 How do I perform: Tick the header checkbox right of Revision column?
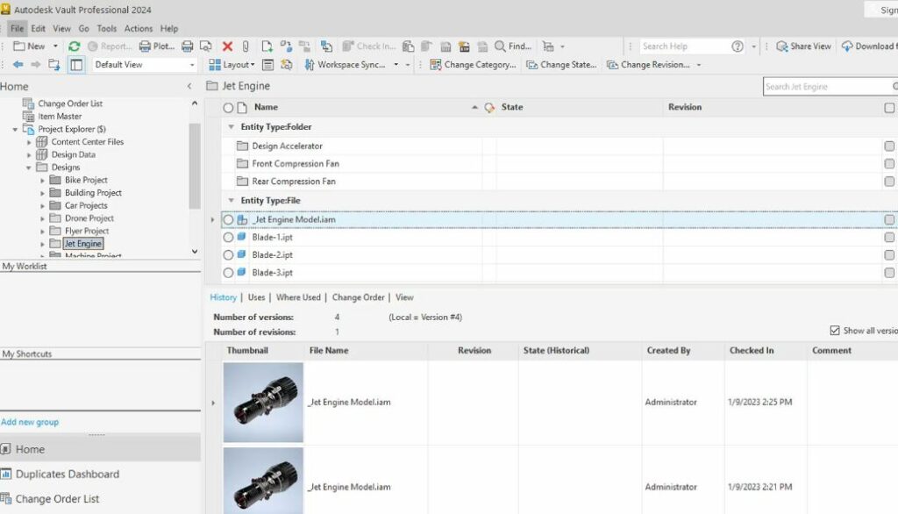pos(889,108)
